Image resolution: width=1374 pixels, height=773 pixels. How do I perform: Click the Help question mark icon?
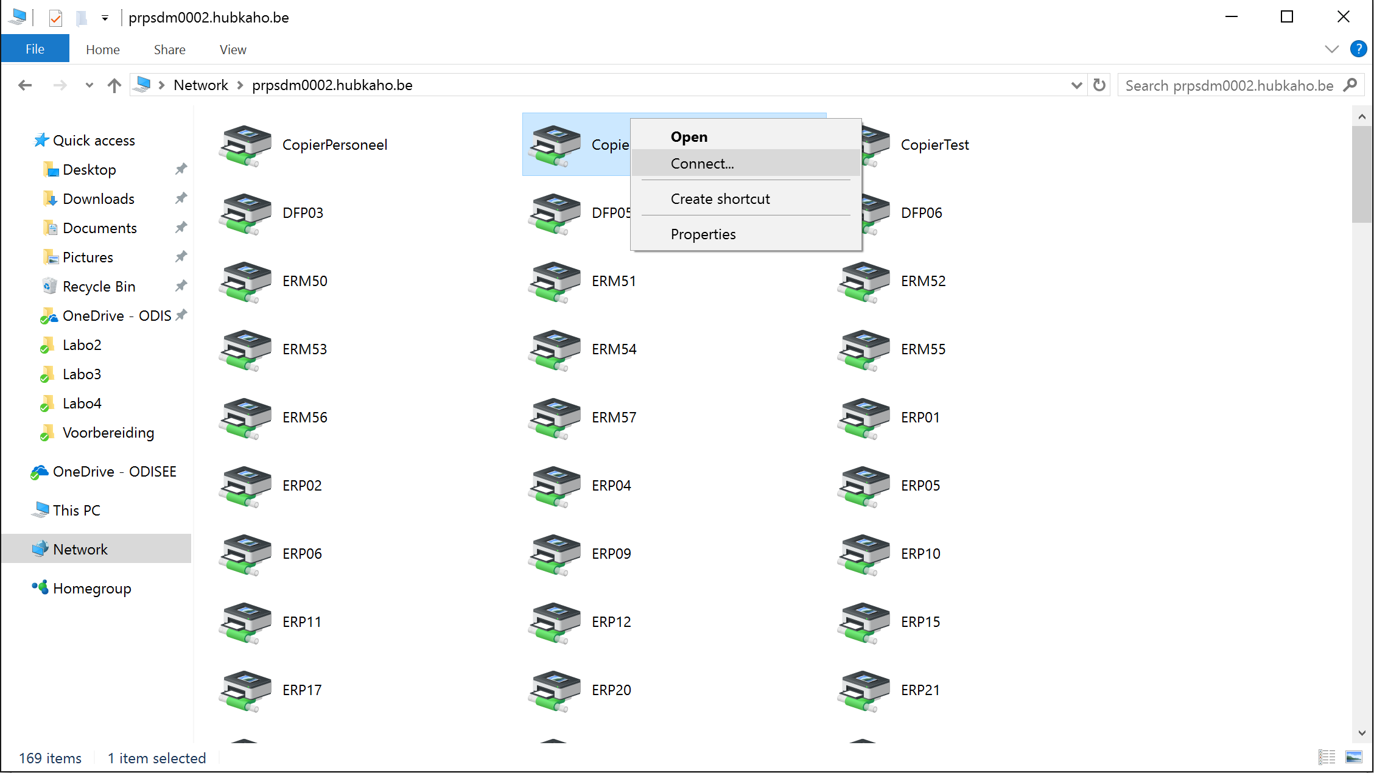coord(1358,49)
